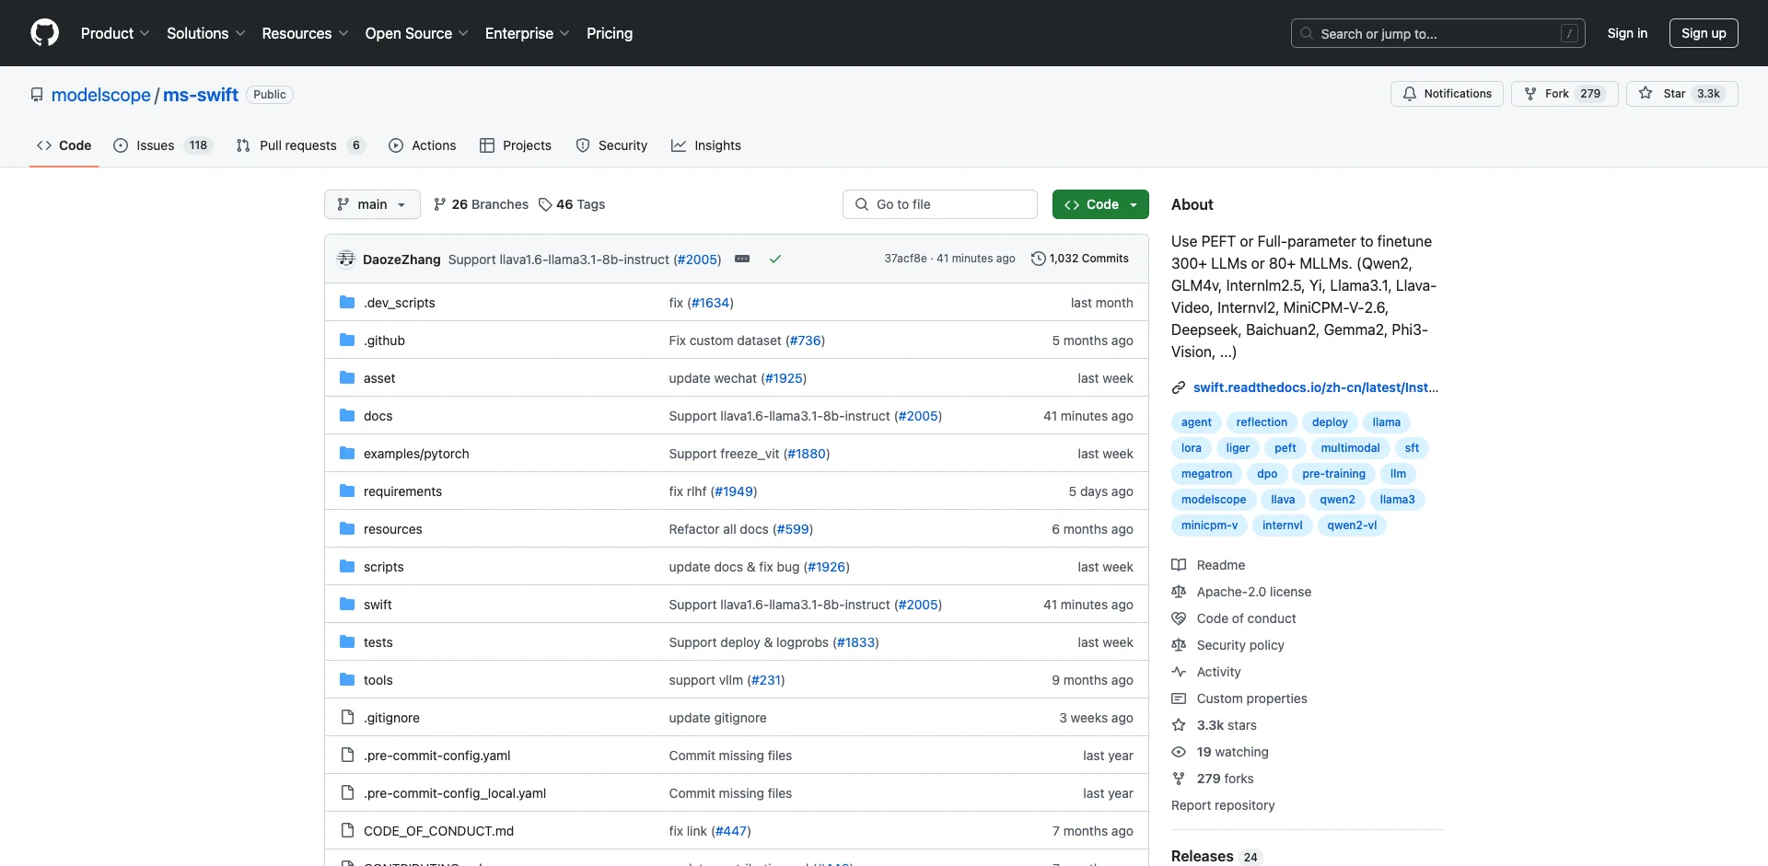Select the multimodal topic tag
1768x866 pixels.
click(x=1350, y=448)
